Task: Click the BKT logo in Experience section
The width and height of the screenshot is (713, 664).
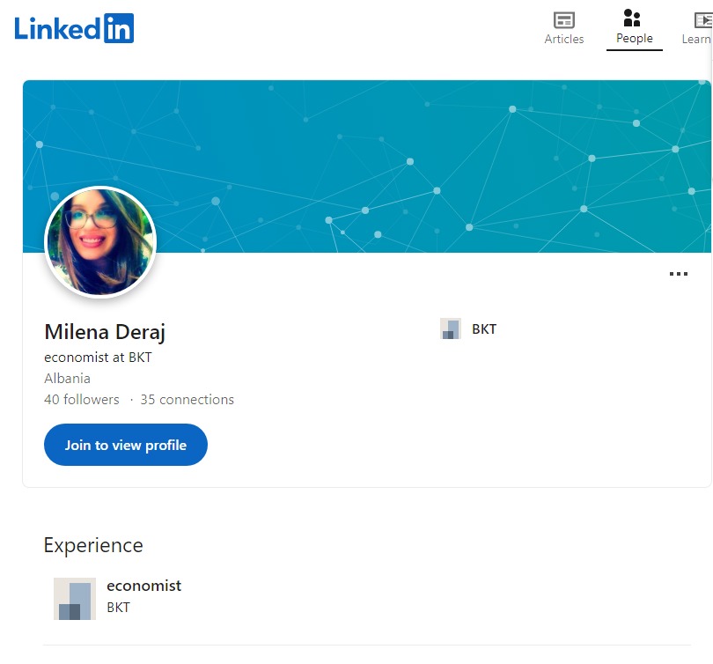Action: 75,599
